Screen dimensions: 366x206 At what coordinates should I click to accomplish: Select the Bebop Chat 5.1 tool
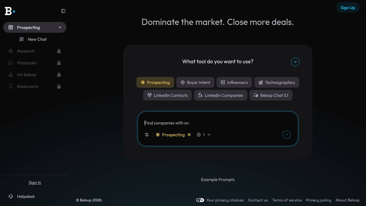click(x=271, y=95)
